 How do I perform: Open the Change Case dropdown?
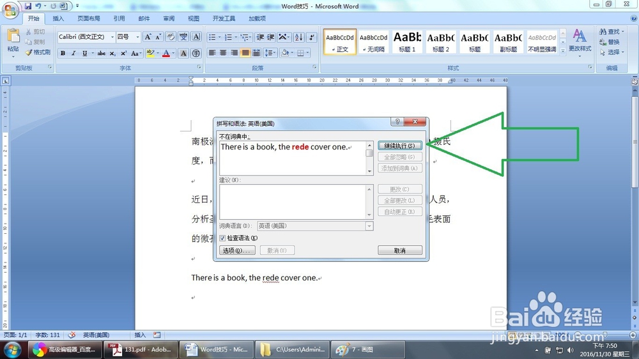click(x=135, y=54)
